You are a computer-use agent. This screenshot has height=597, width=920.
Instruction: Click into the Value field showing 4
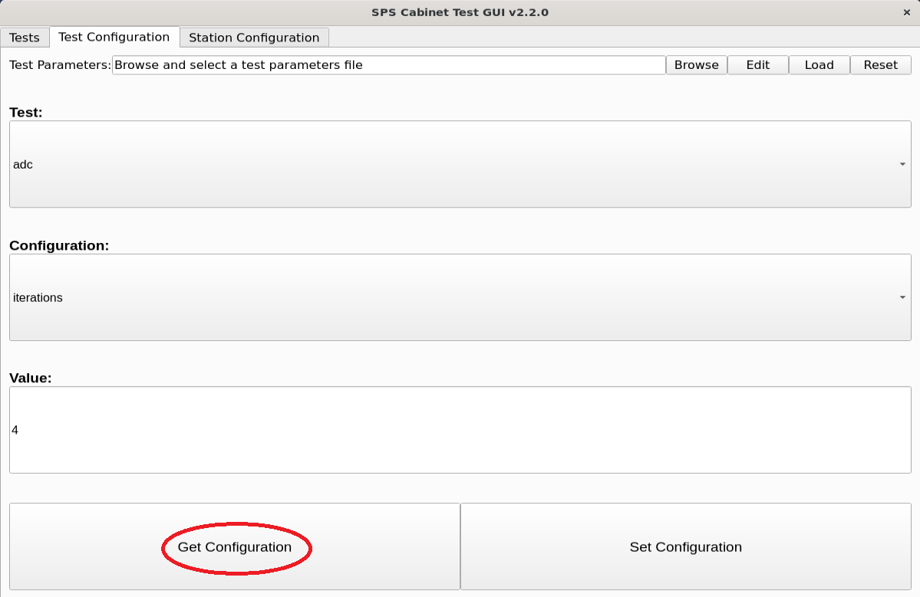(460, 430)
